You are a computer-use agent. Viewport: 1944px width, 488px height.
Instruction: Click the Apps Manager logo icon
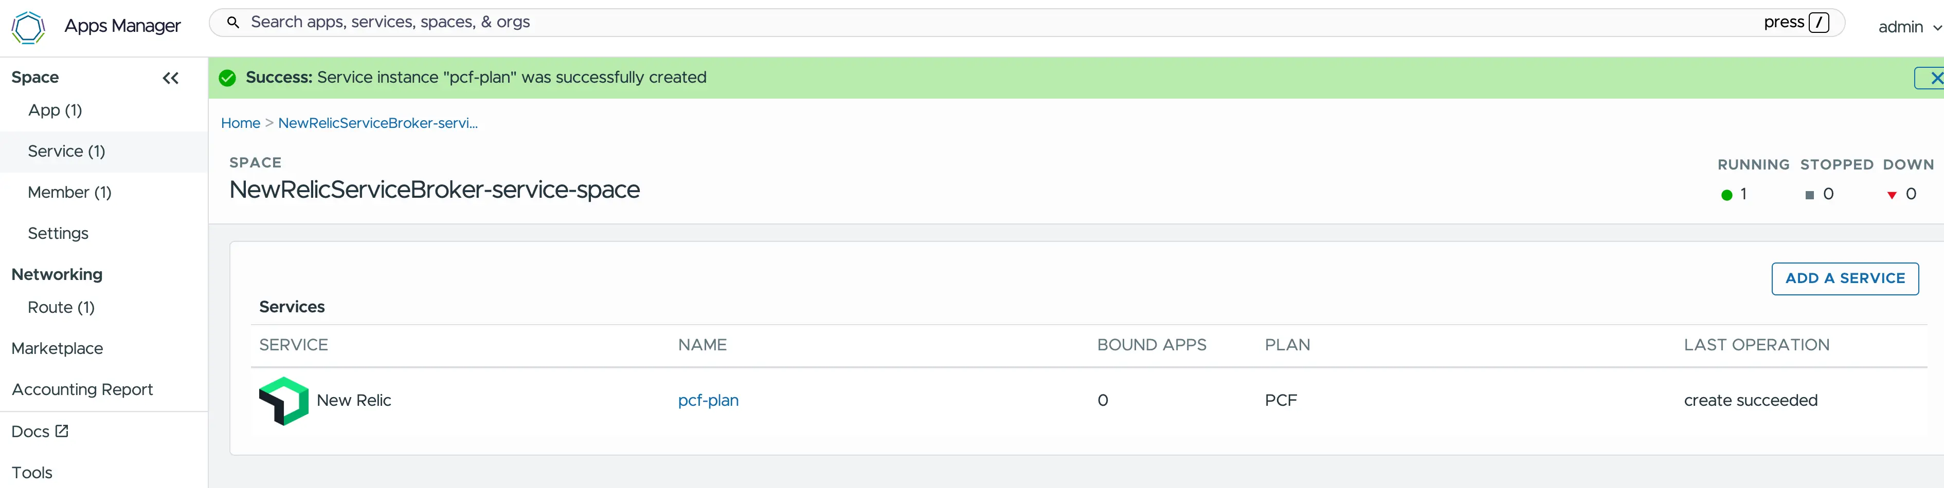tap(28, 27)
